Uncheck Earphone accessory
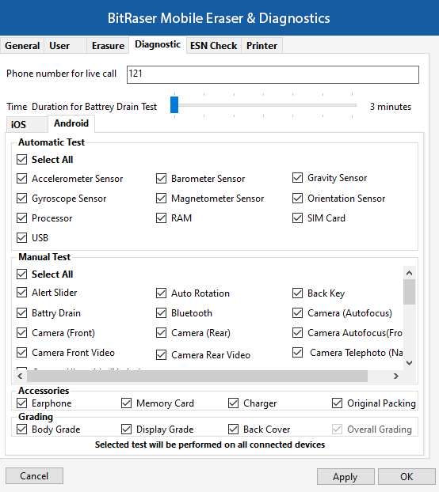Image resolution: width=439 pixels, height=492 pixels. coord(21,403)
